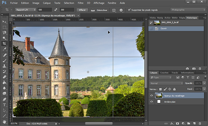Select the Paint Bucket tool
The width and height of the screenshot is (208, 126).
(x=4, y=82)
